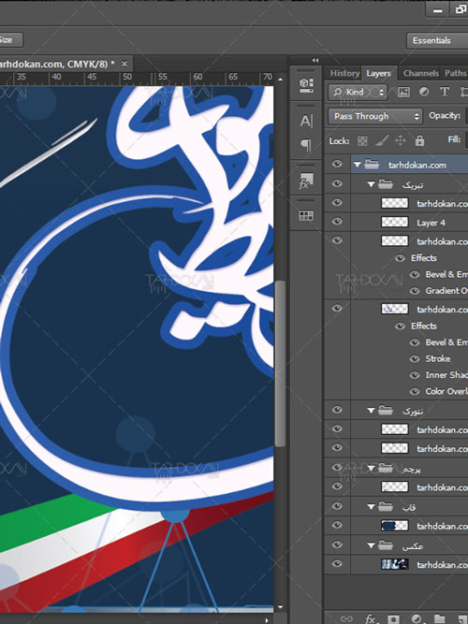Image resolution: width=468 pixels, height=624 pixels.
Task: Click the canvas scroll down arrow
Action: point(280,607)
